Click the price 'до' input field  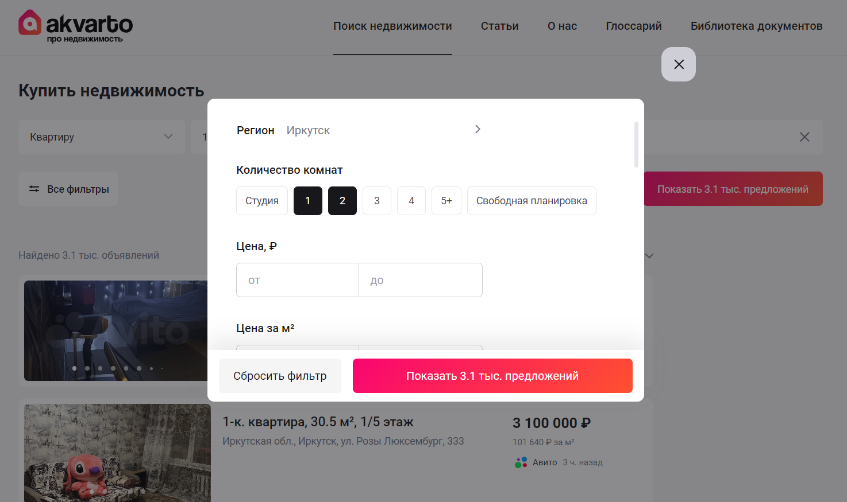[x=421, y=280]
